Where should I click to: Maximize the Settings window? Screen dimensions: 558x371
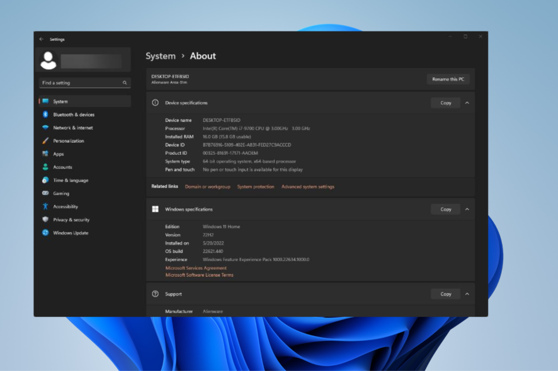coord(465,36)
